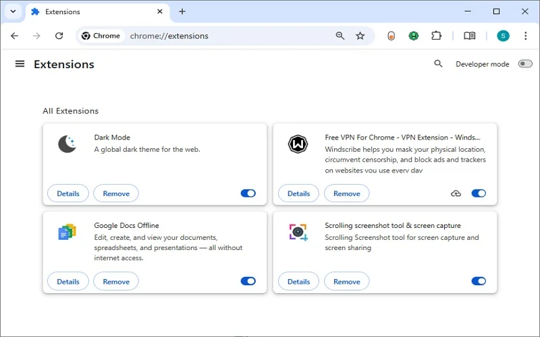Screen dimensions: 540x337
Task: Click the Windscribe W logo icon
Action: [x=298, y=144]
